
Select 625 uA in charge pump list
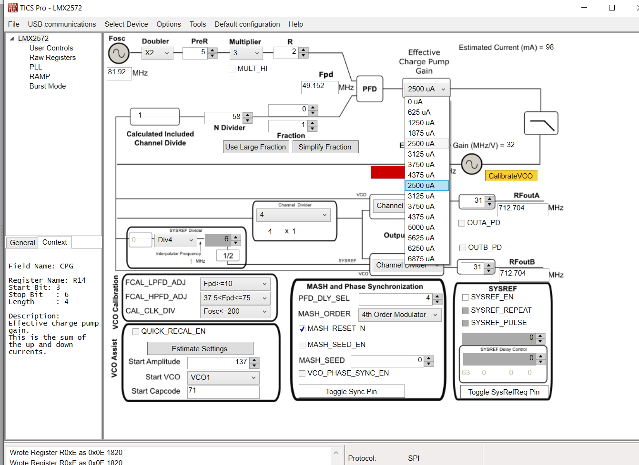point(427,112)
